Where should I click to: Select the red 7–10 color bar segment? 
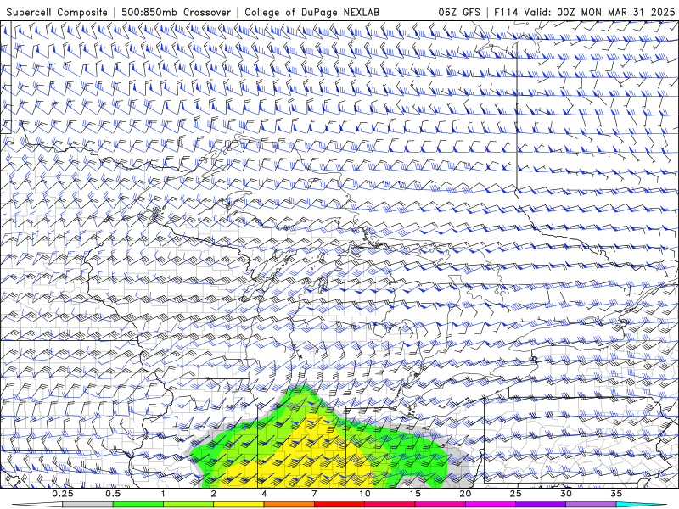339,505
